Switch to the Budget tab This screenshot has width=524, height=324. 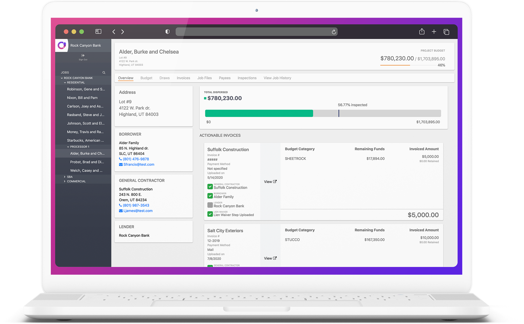coord(146,78)
